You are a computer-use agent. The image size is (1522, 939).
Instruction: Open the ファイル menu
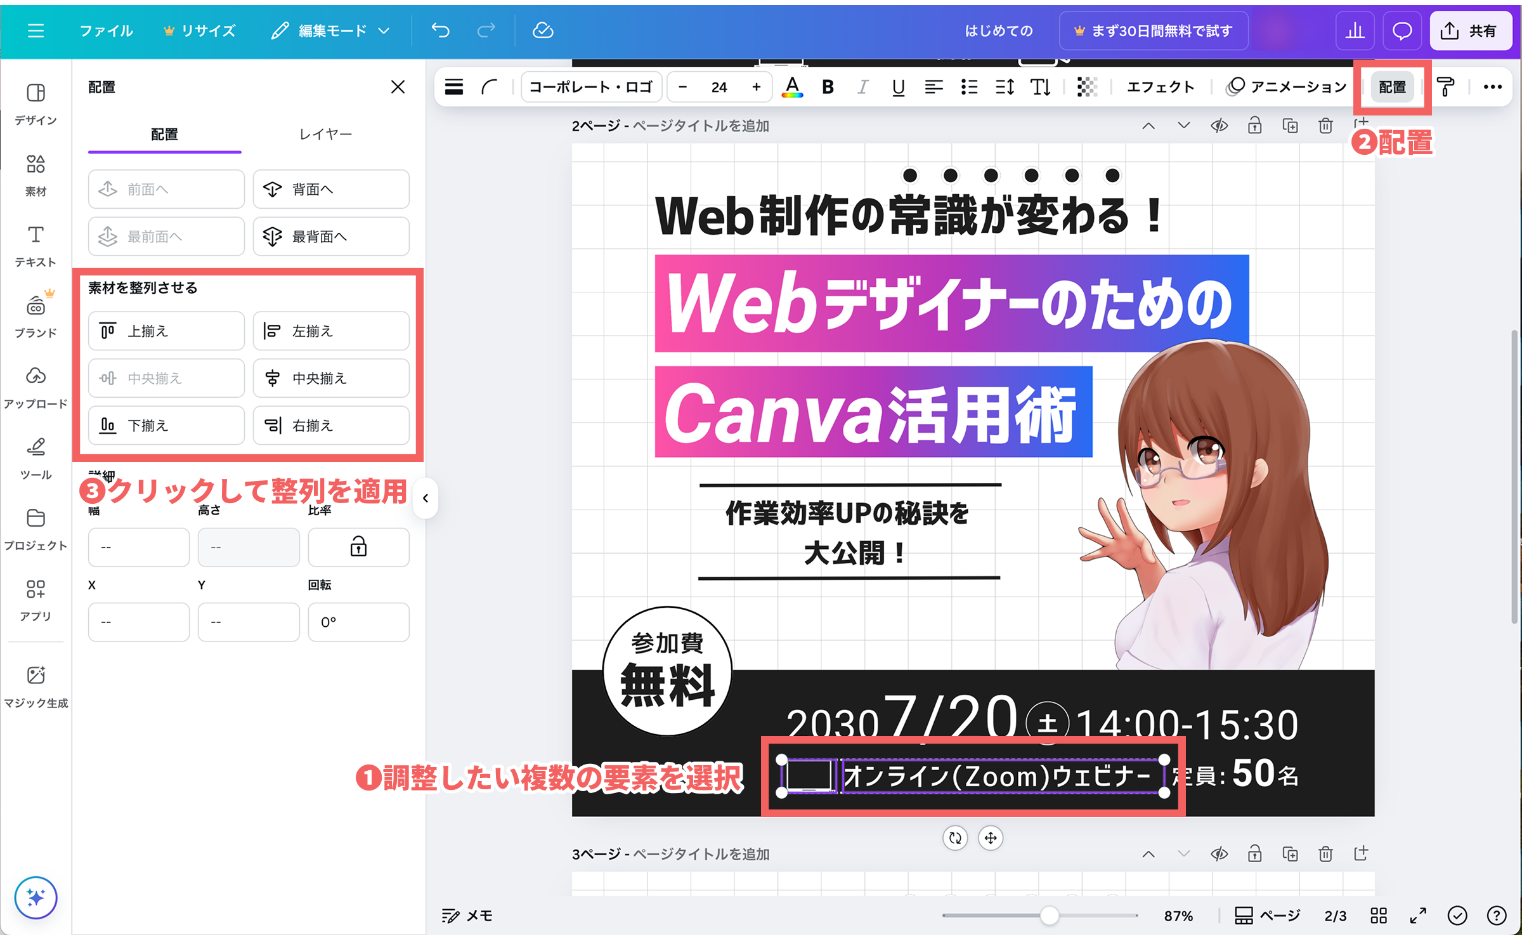[106, 30]
